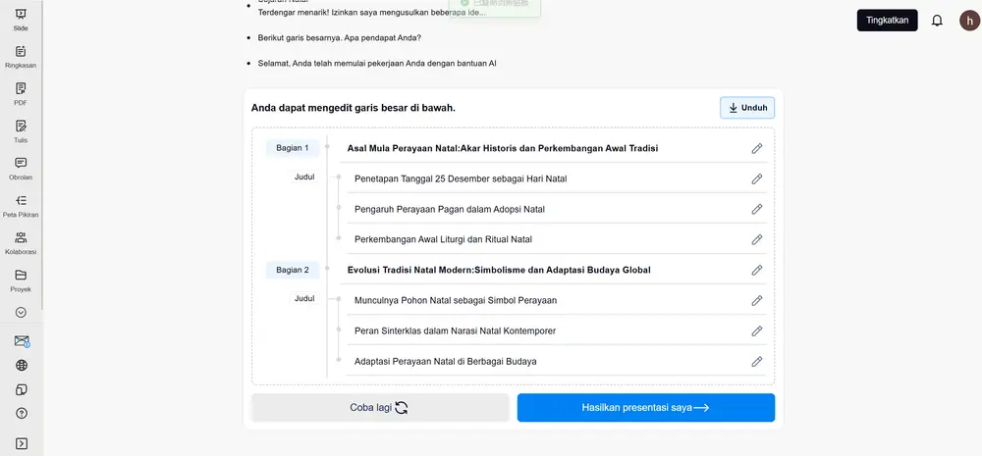Viewport: 982px width, 456px height.
Task: Edit Evolusi Tradisi Natal Modern heading
Action: [x=757, y=271]
